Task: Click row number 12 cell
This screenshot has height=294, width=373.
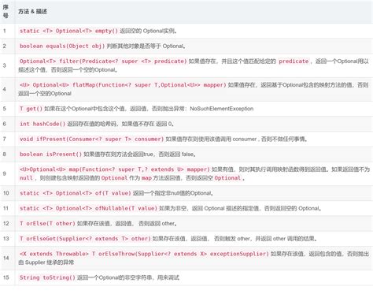Action: (6, 224)
